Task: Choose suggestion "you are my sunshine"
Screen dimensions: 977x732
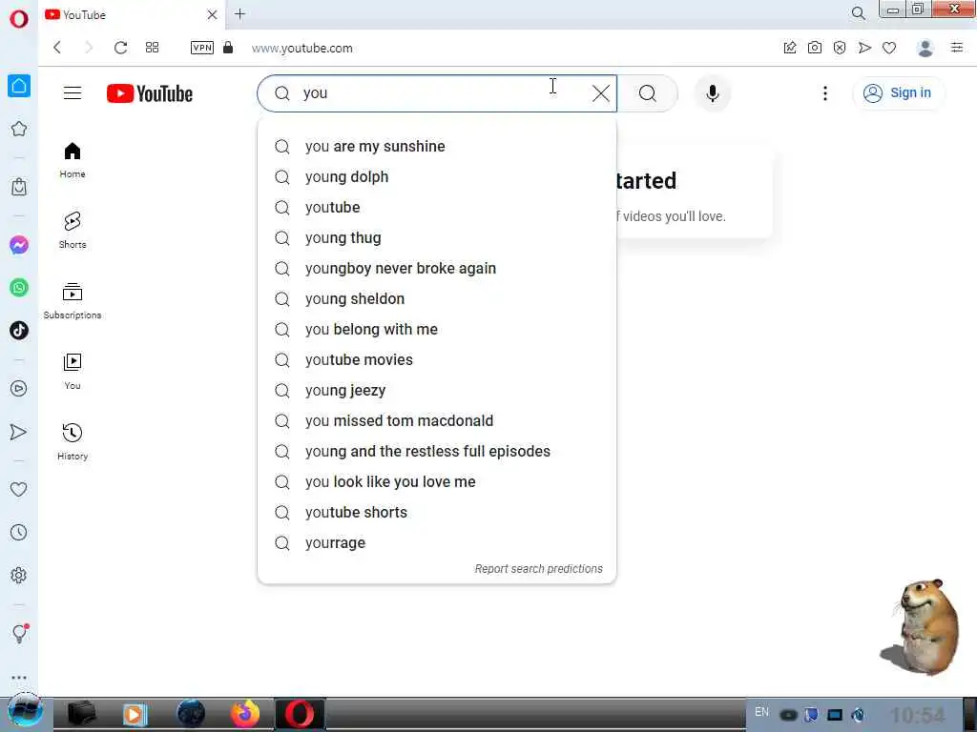Action: tap(437, 146)
